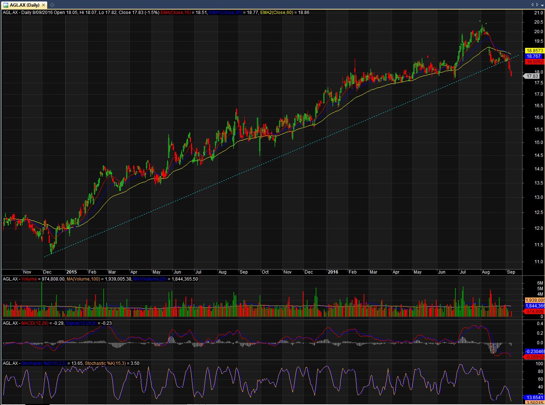
Task: Select the AGL.AX (Daily) chart tab
Action: pos(24,5)
